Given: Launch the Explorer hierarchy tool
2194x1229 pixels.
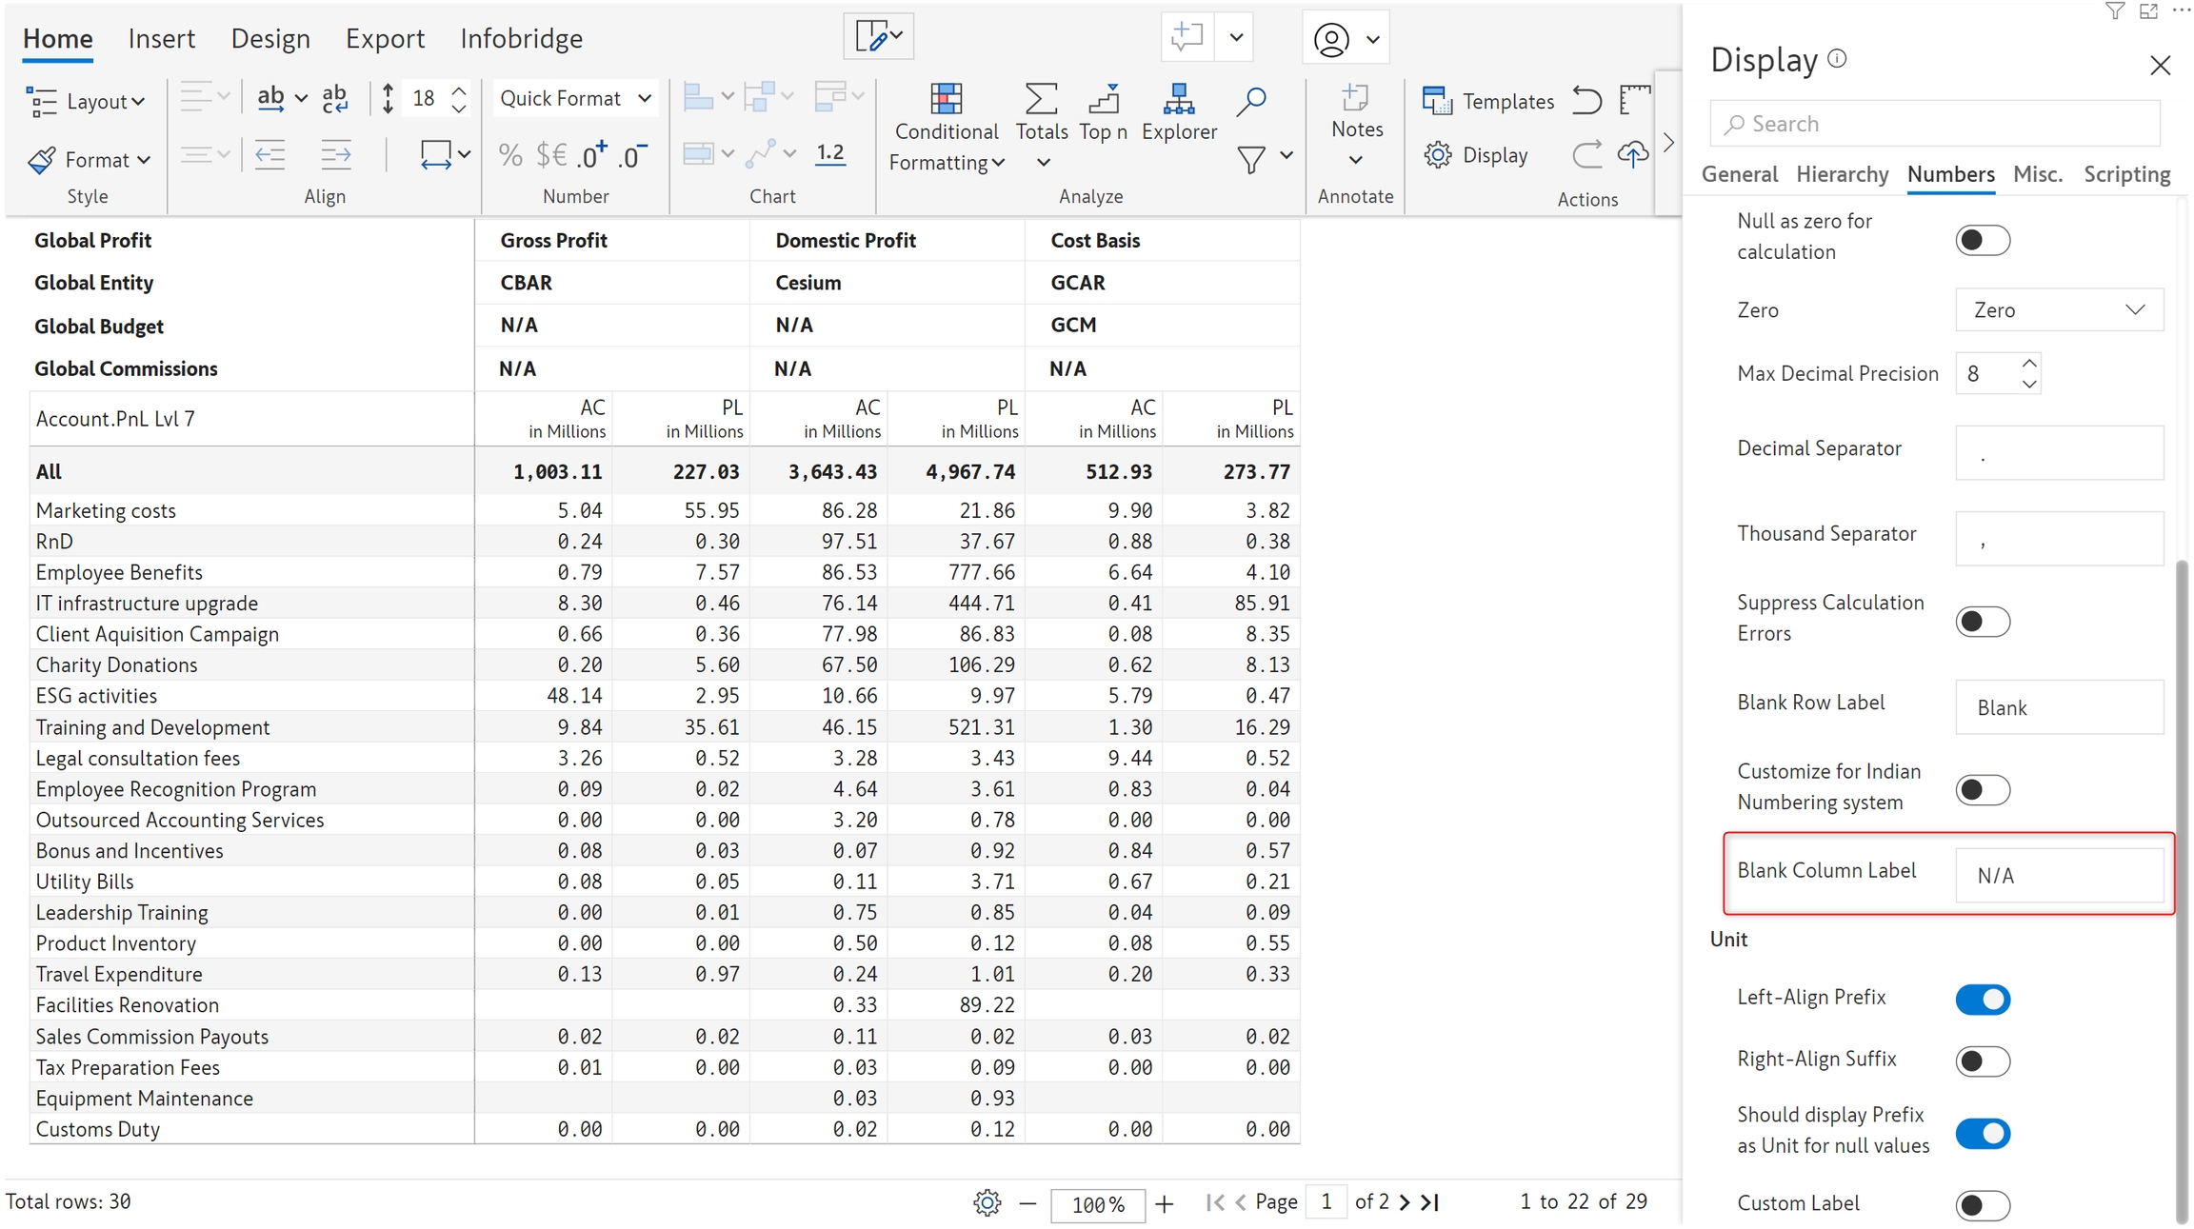Looking at the screenshot, I should click(1179, 99).
